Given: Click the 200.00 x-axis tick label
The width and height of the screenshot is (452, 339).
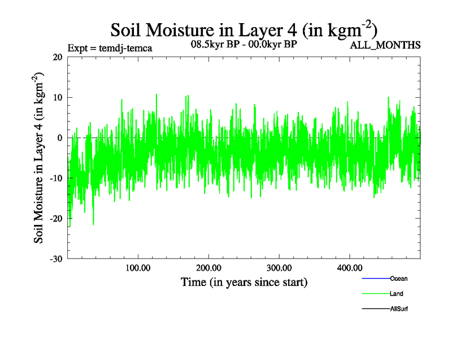Looking at the screenshot, I should tap(208, 267).
